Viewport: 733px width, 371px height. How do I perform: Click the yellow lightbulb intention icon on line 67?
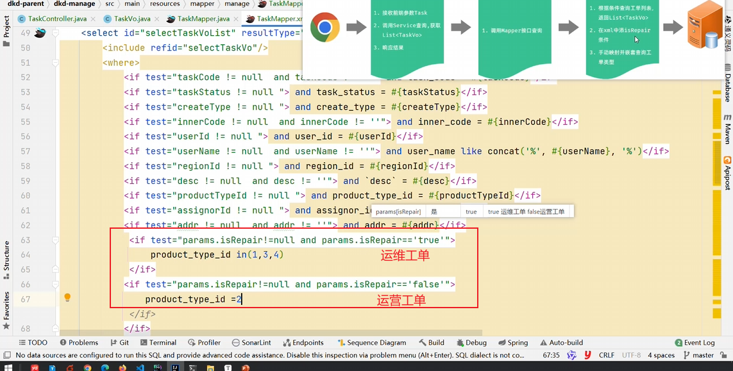click(x=67, y=298)
